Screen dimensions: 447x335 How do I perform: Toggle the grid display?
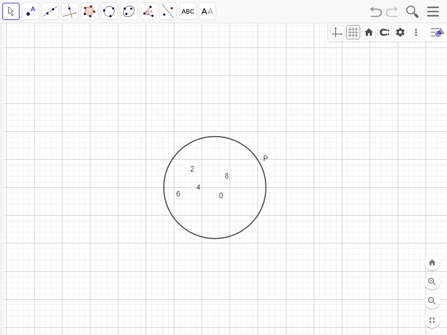[x=353, y=32]
